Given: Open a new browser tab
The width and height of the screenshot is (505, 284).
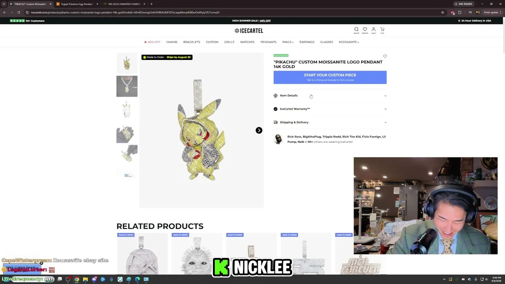Looking at the screenshot, I should 151,4.
